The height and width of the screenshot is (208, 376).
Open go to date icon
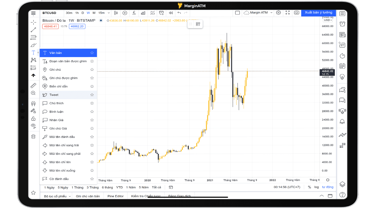pos(171,187)
